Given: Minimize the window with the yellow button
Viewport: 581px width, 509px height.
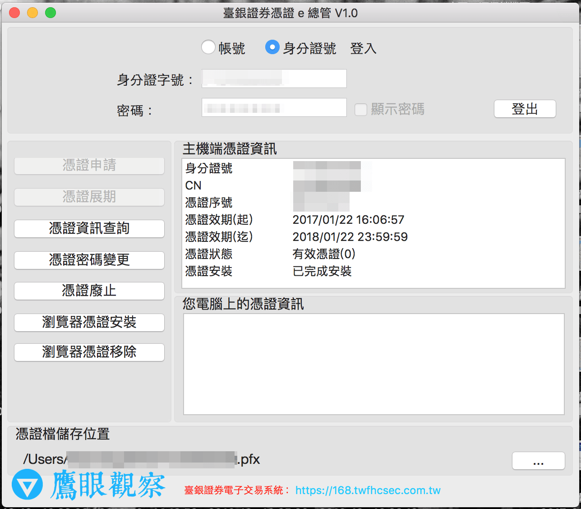Looking at the screenshot, I should [x=32, y=13].
